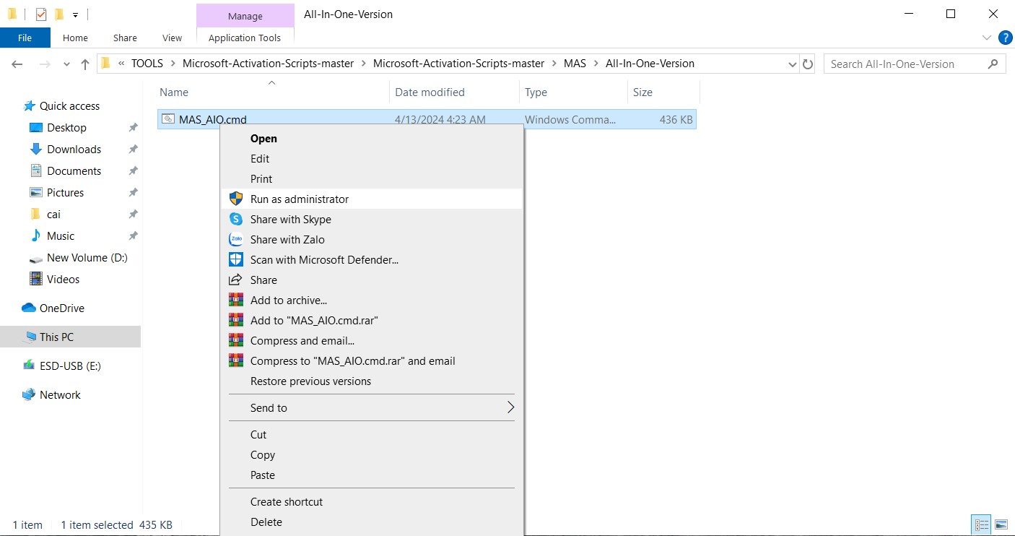Click the search magnifier icon
This screenshot has height=536, width=1015.
(993, 64)
